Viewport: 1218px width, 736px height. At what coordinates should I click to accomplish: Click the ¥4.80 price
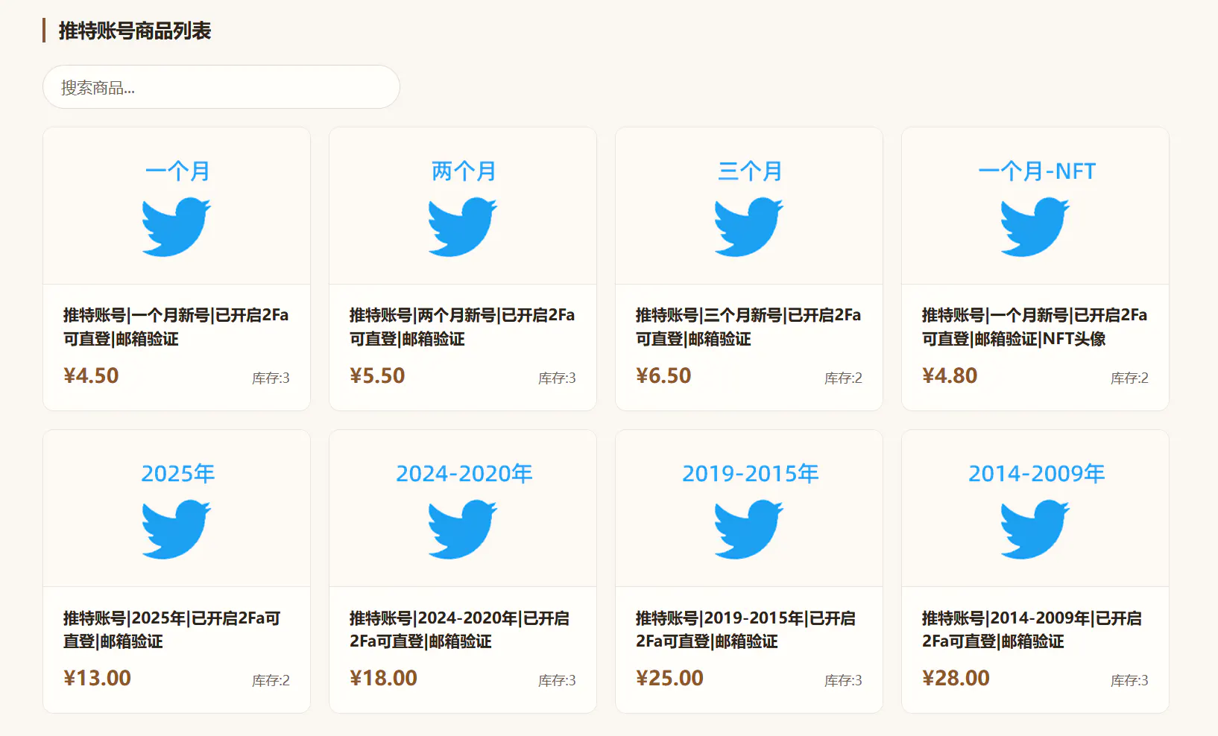tap(950, 375)
